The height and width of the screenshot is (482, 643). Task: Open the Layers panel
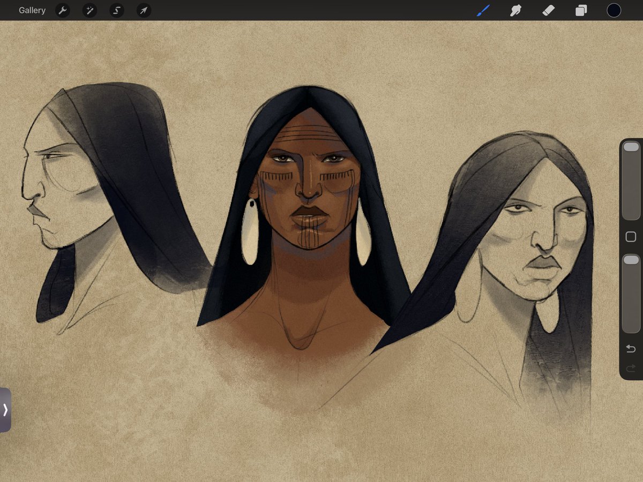coord(581,10)
